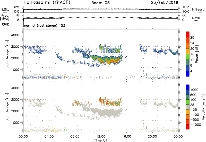Pick the red top segment of the power colorbar

point(188,35)
